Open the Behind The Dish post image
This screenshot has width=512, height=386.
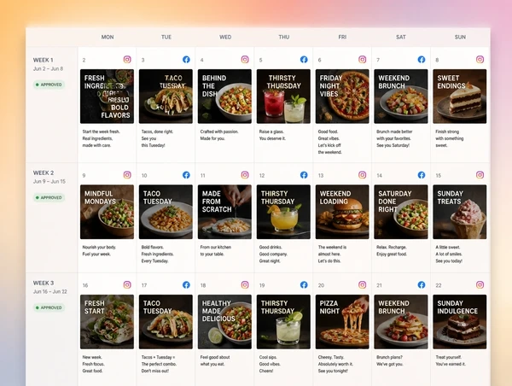click(x=224, y=96)
